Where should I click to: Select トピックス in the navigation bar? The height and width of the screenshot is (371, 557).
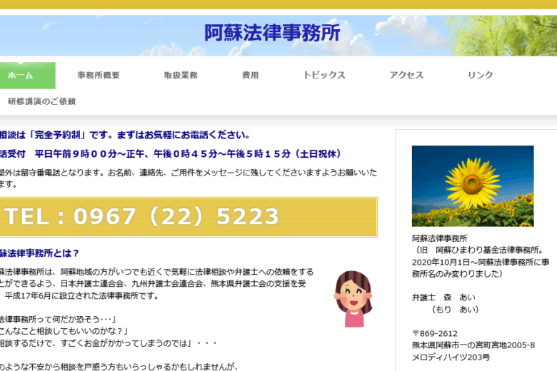click(323, 75)
